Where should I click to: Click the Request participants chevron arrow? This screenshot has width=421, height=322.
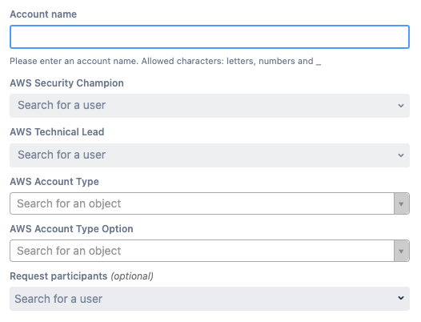[401, 298]
